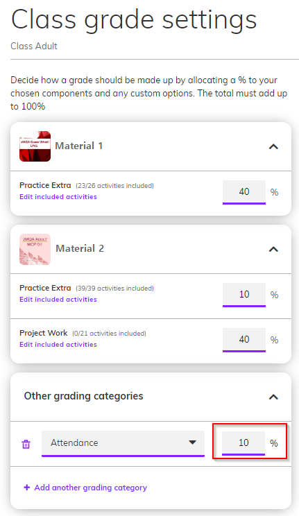Collapse the Material 1 section chevron
Image resolution: width=299 pixels, height=516 pixels.
tap(273, 147)
